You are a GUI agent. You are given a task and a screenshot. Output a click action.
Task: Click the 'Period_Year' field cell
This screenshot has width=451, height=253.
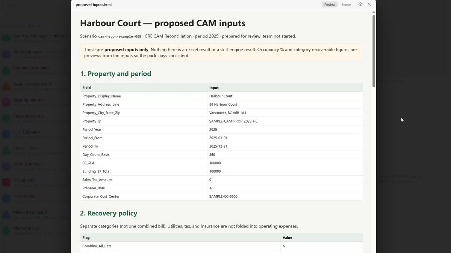(x=144, y=129)
